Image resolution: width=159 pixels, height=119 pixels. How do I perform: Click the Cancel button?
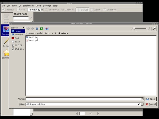(151, 104)
